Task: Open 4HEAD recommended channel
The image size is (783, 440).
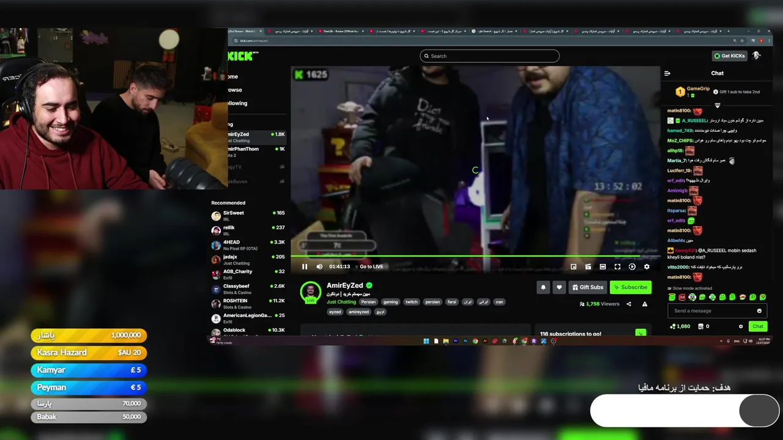Action: coord(248,245)
